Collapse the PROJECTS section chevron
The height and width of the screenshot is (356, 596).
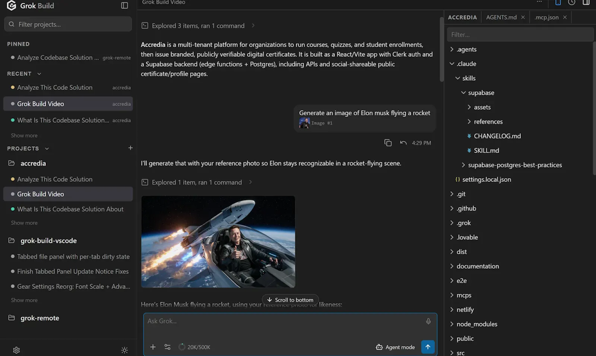[47, 148]
